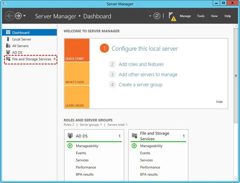Click the step 4 circle icon
Screen dimensions: 240x183
[x=112, y=85]
